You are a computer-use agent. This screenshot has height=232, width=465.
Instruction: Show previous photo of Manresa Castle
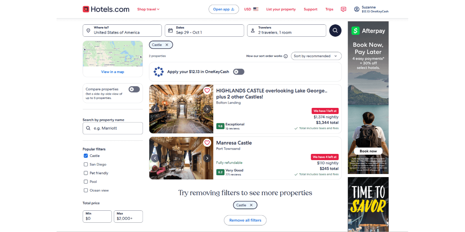coord(155,158)
